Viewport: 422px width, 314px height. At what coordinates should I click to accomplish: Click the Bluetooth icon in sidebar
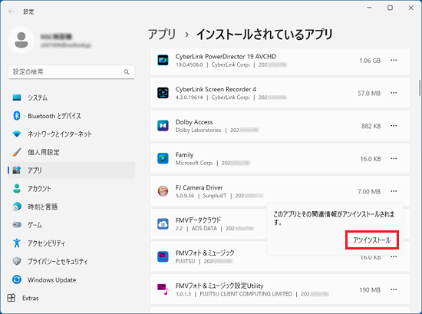17,116
